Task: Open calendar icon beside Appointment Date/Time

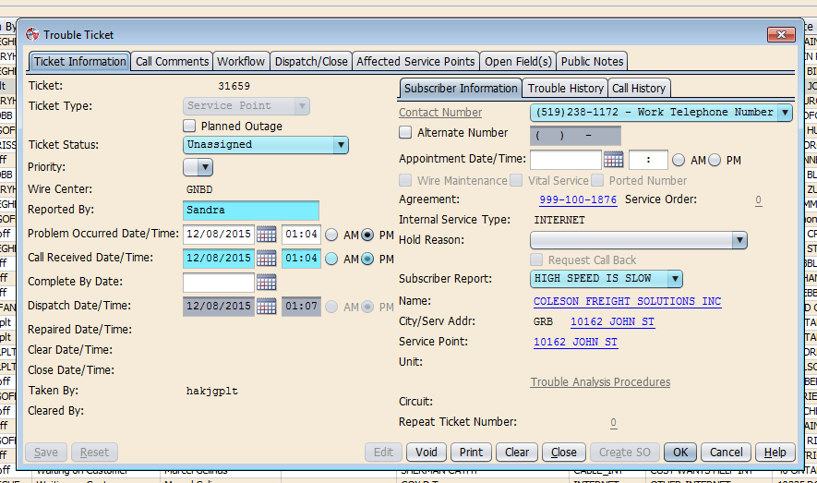Action: (613, 160)
